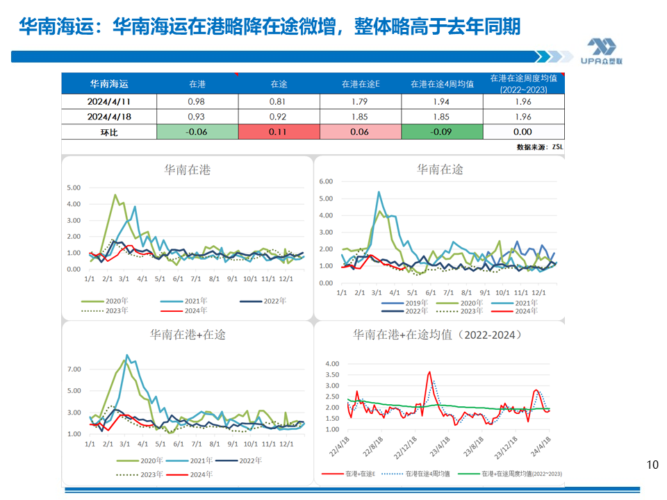Click 2021年 legend in 华南在港 chart

183,301
